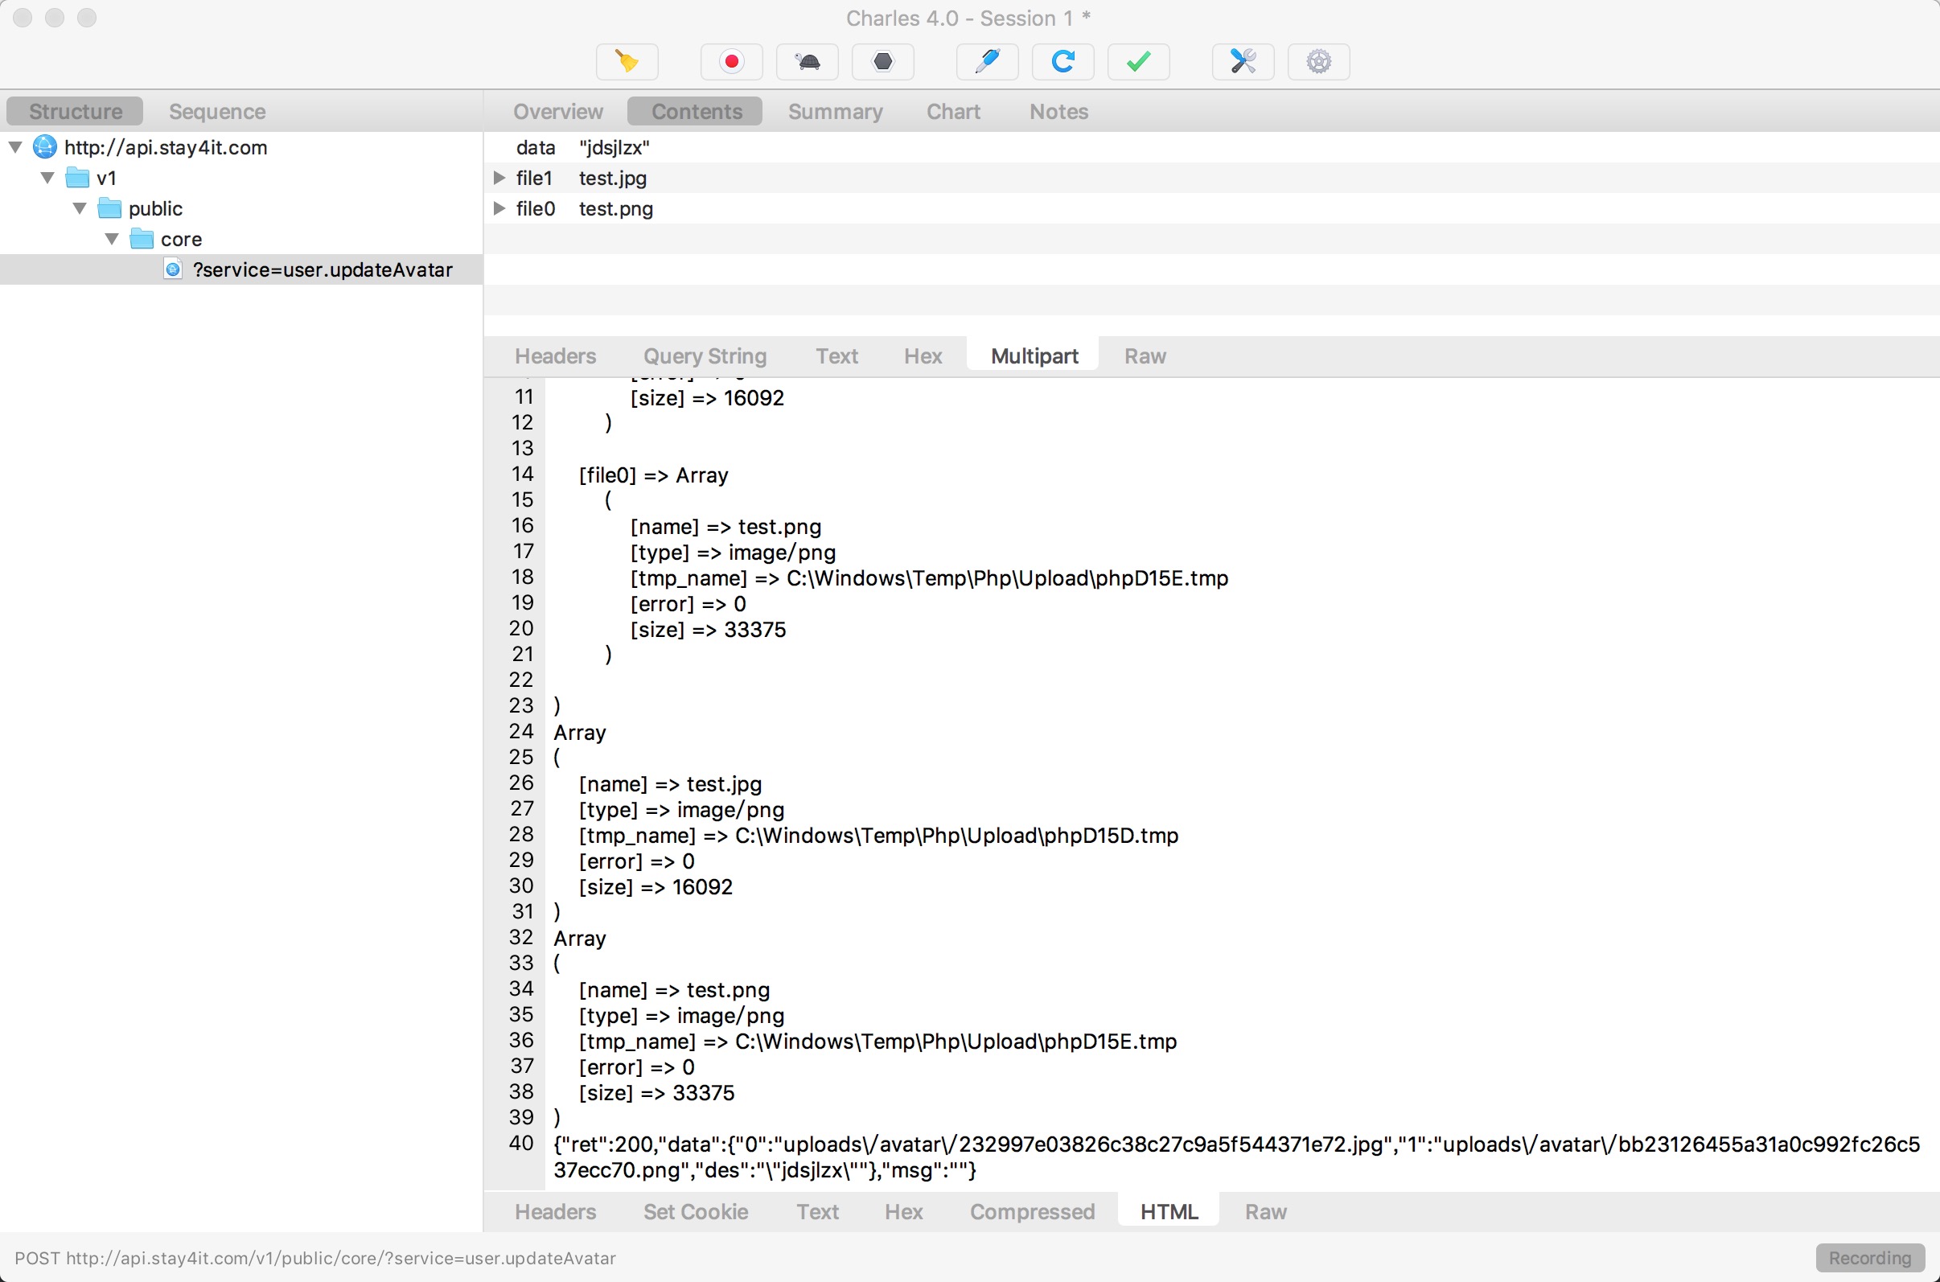
Task: Click the [type] => image/png on line 17
Action: (x=734, y=553)
